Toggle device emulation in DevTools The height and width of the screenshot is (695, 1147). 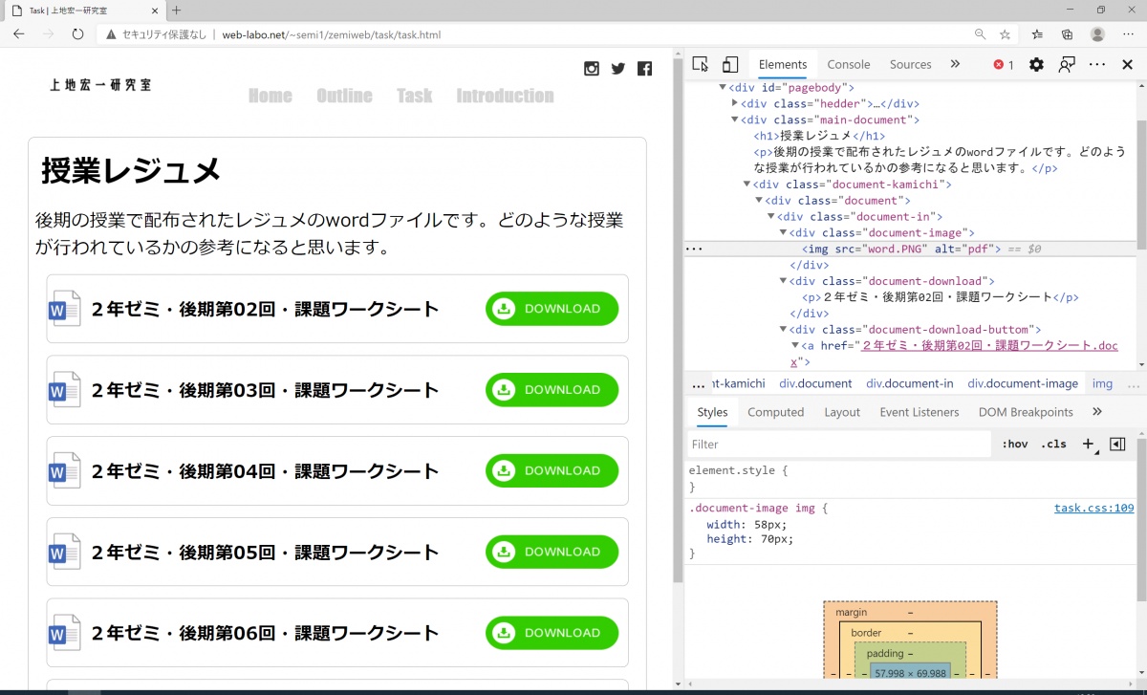(730, 65)
